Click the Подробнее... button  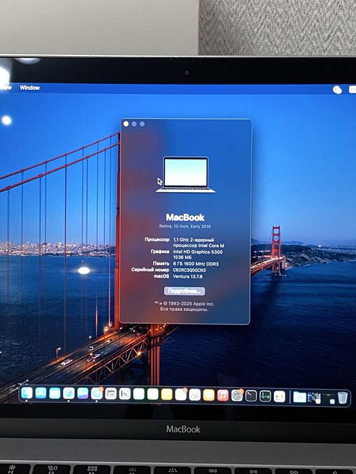[x=184, y=290]
